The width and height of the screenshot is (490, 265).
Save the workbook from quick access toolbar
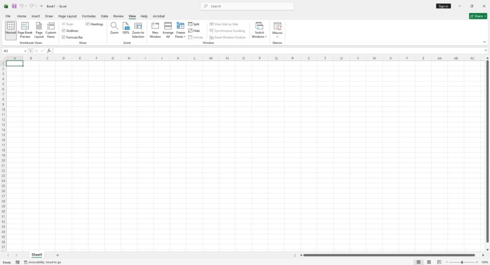pyautogui.click(x=14, y=6)
